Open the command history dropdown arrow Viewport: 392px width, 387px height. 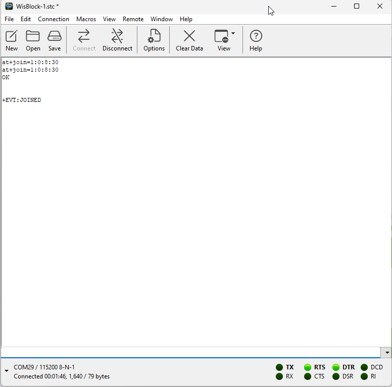tap(387, 353)
